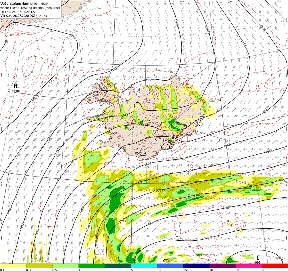The image size is (288, 272).
Task: Click legend value label '0.3'
Action: point(28,270)
